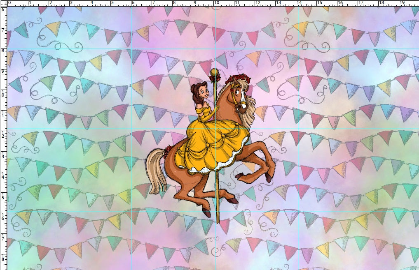
Task: Click the 10-inch mark on the horizontal ruler
Action: (216, 4)
